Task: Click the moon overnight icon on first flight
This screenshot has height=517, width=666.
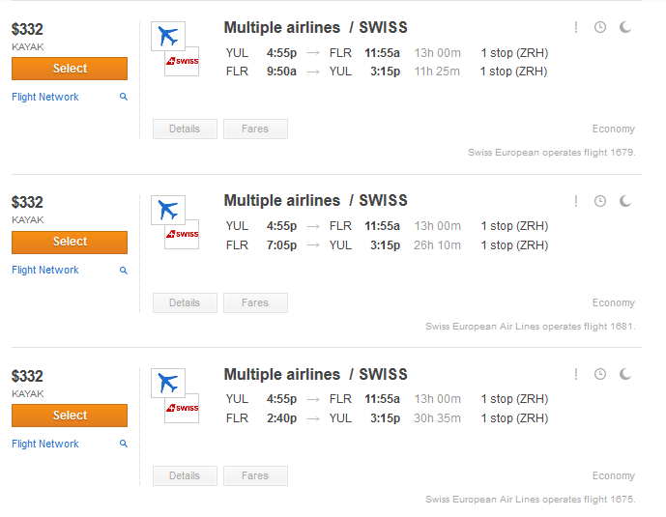Action: pyautogui.click(x=625, y=27)
